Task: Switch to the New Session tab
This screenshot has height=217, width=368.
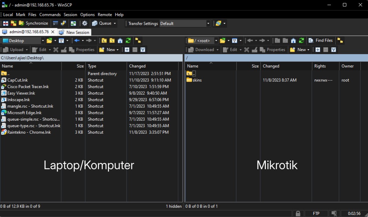Action: click(74, 32)
